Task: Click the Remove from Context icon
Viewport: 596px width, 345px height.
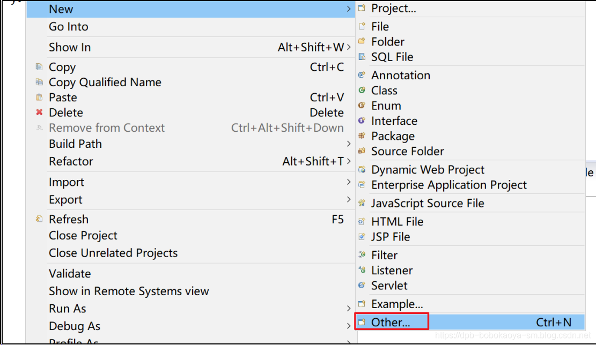Action: (x=39, y=127)
